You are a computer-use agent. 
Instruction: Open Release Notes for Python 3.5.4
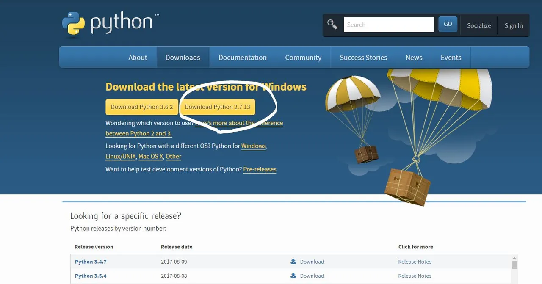(415, 276)
